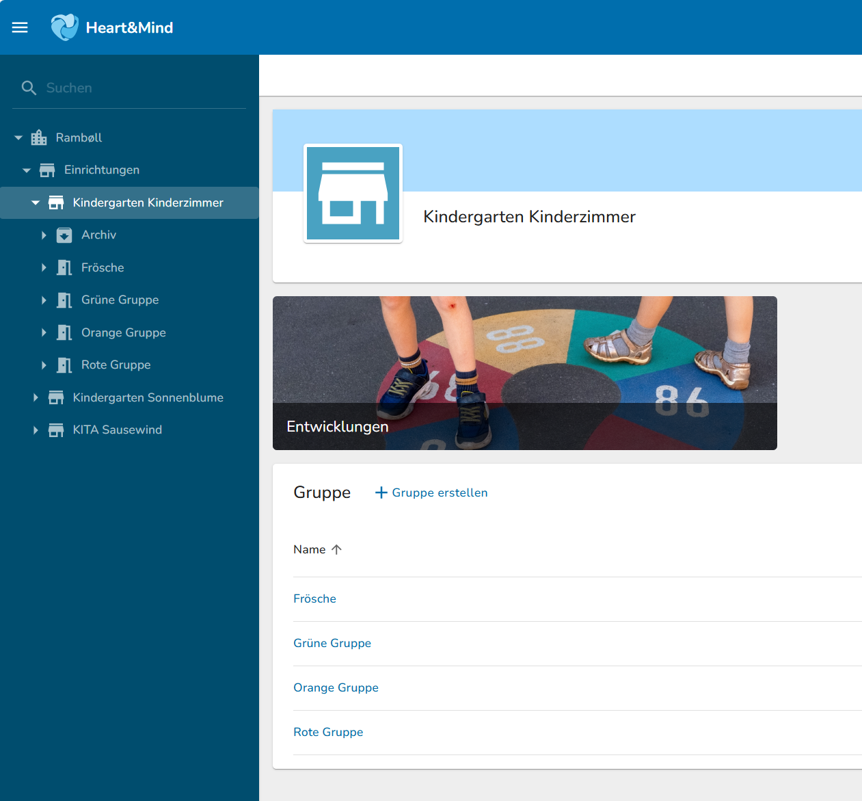This screenshot has width=862, height=801.
Task: Select Kindergarten Kinderzimmer in the sidebar
Action: point(148,202)
